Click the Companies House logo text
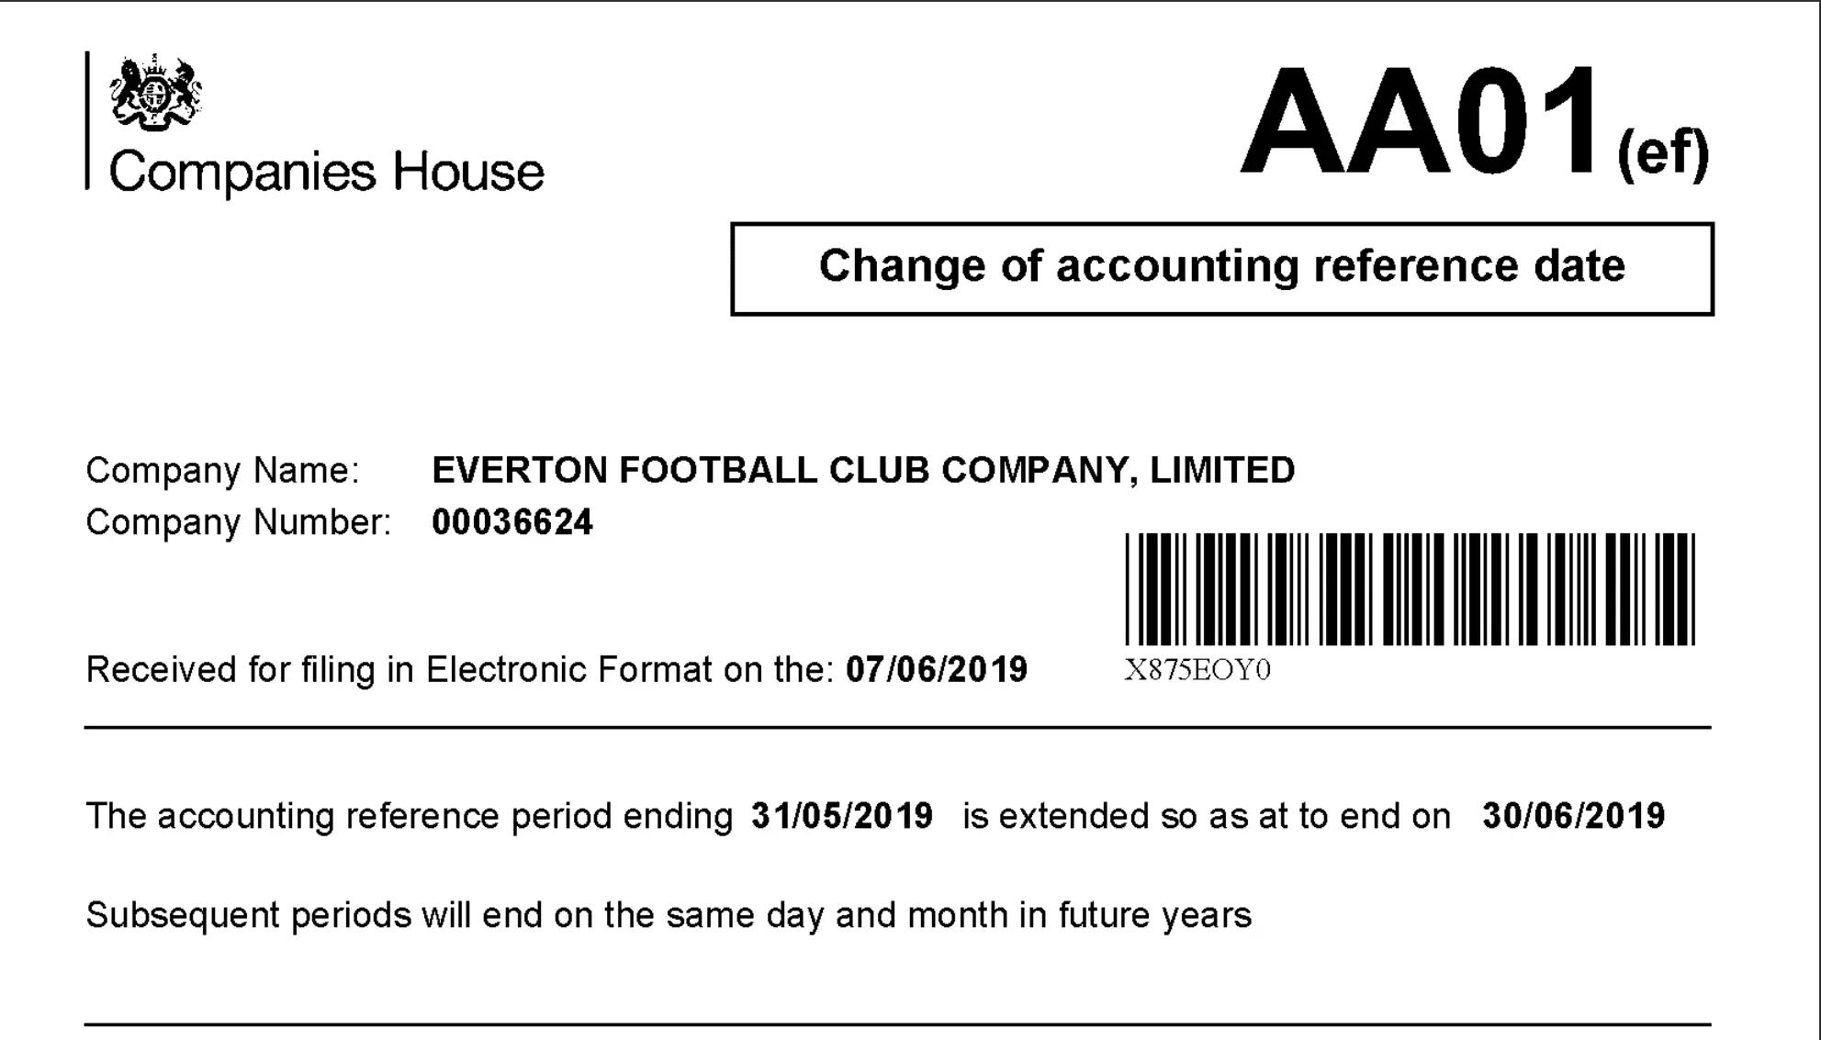 [x=326, y=173]
